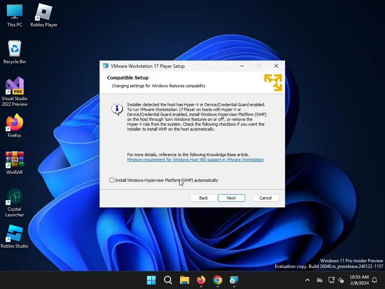Image resolution: width=385 pixels, height=289 pixels.
Task: Check Install Windows Hypervisor Platform automatically box
Action: [112, 180]
